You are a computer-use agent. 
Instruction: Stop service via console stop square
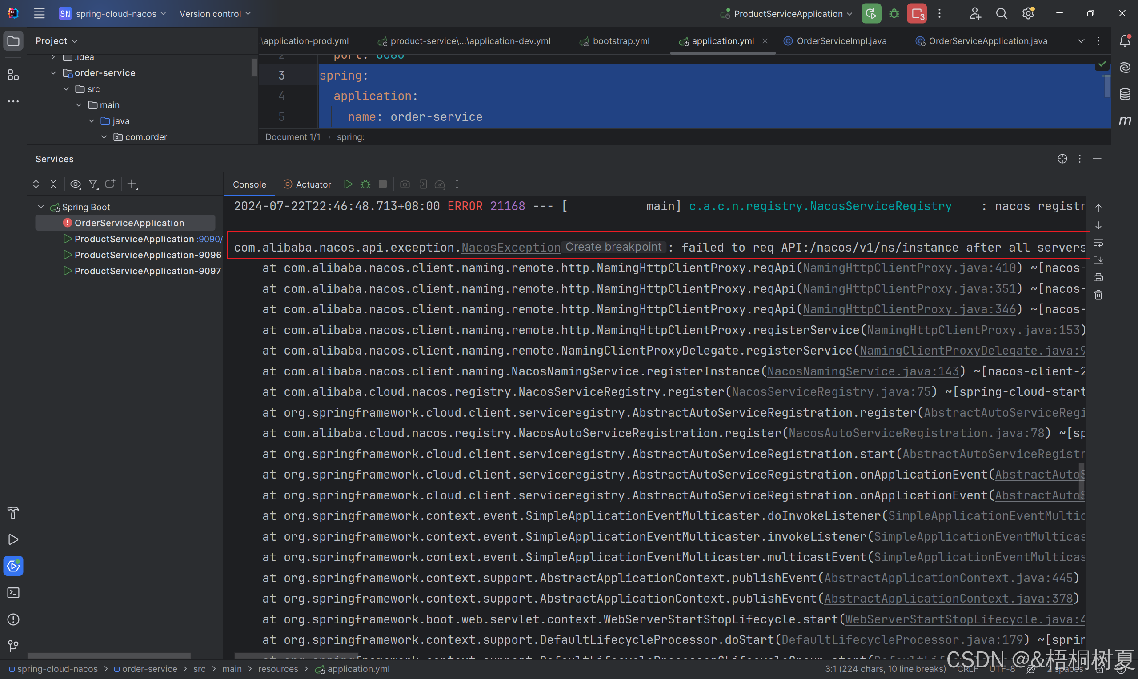[x=383, y=184]
